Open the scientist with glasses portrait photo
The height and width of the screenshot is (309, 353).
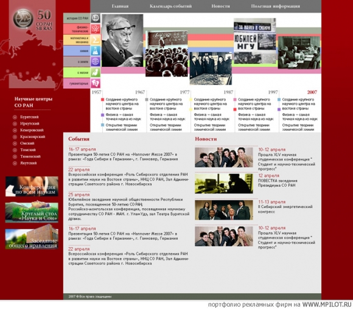click(122, 41)
